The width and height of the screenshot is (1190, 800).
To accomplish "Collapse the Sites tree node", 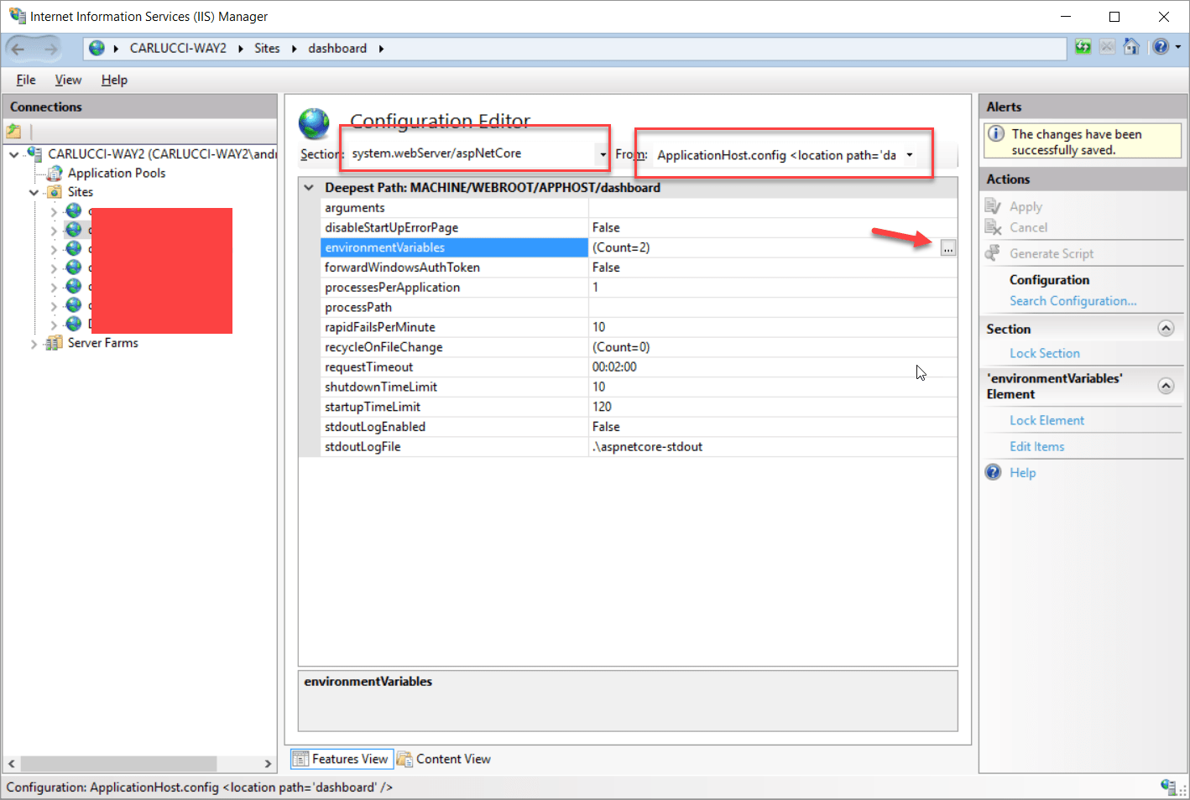I will pyautogui.click(x=34, y=193).
